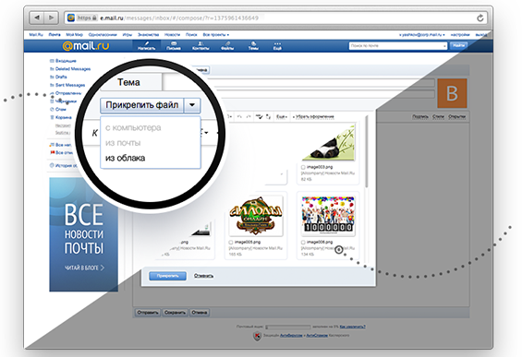Screen dimensions: 522x357
Task: Click the Отменить link in dialog
Action: (x=203, y=276)
